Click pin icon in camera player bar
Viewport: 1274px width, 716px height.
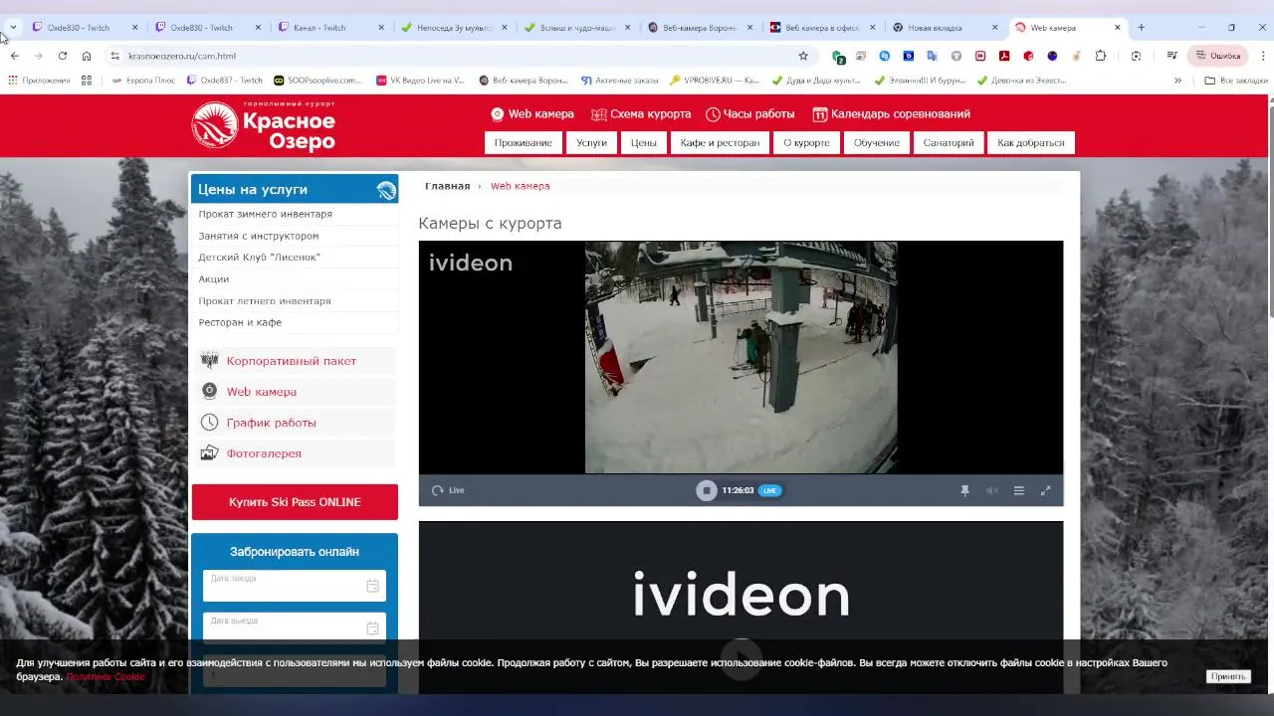tap(964, 490)
